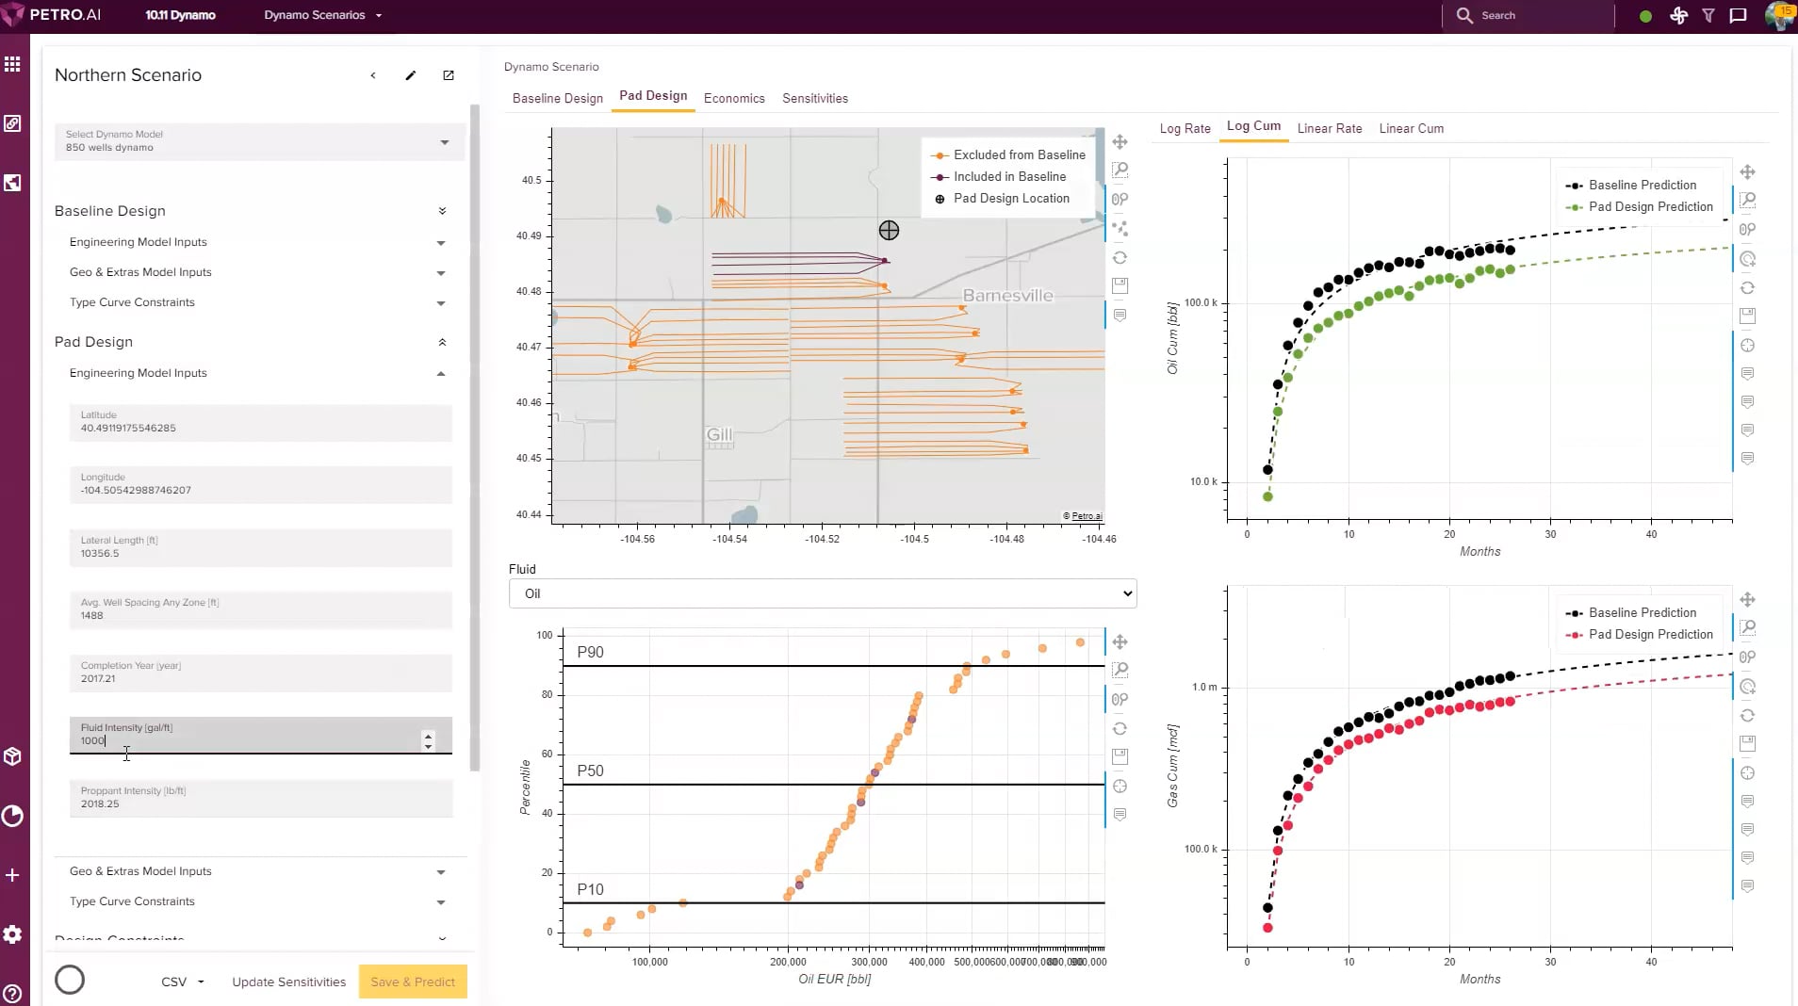Select the Log Rate chart tab
This screenshot has width=1798, height=1006.
[1185, 128]
